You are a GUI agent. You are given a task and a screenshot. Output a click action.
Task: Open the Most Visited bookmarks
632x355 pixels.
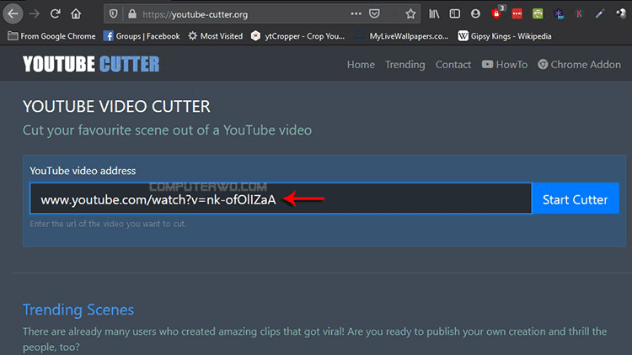click(x=215, y=36)
